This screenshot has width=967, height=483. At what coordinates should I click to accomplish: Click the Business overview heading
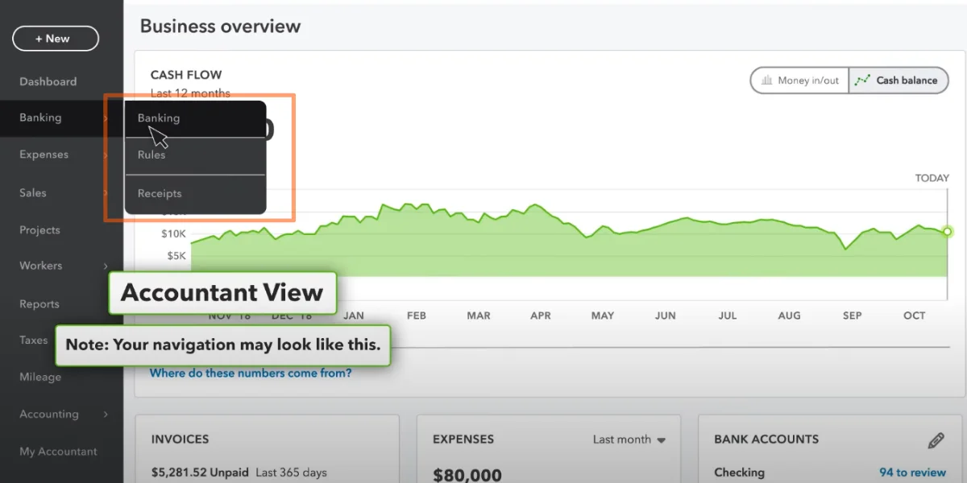(220, 26)
